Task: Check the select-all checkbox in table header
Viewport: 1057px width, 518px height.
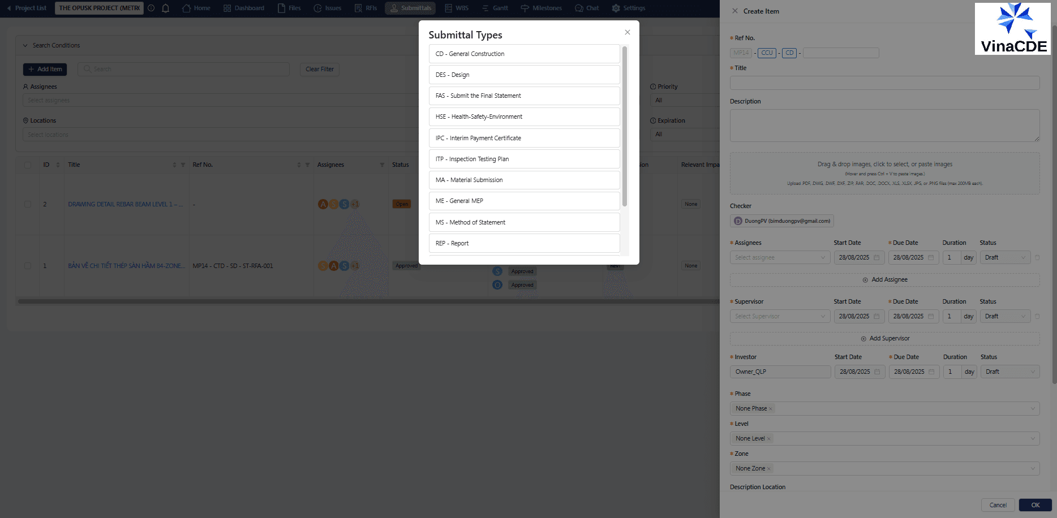Action: click(28, 165)
